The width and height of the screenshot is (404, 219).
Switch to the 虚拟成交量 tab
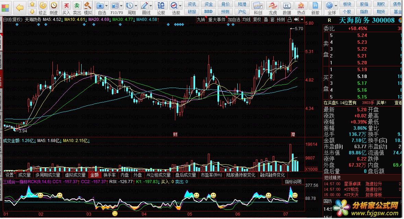tap(75, 175)
